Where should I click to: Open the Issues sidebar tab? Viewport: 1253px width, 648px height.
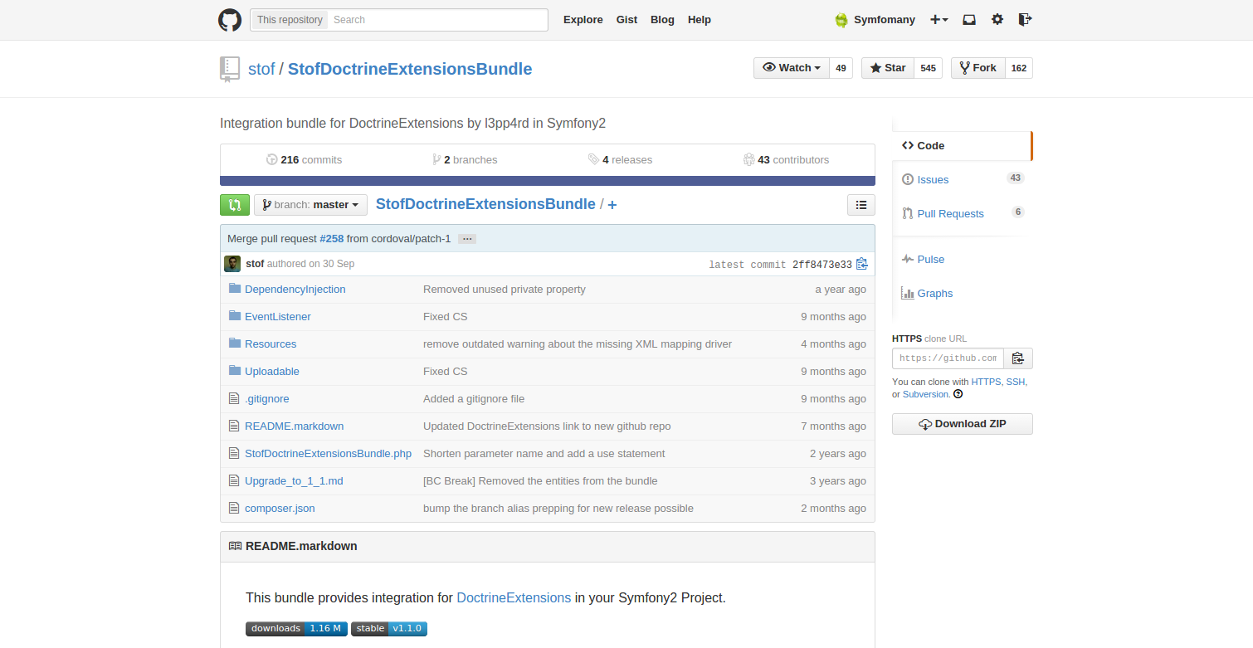pyautogui.click(x=962, y=179)
